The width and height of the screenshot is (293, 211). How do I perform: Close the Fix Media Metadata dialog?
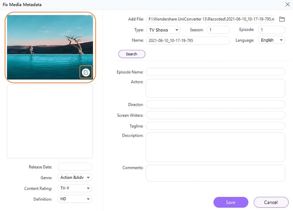287,4
